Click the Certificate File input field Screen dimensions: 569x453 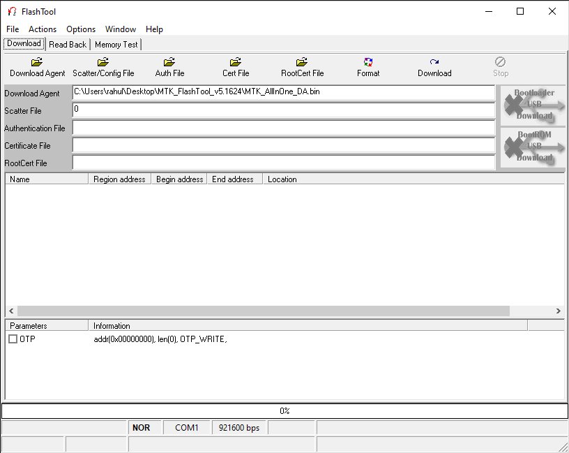tap(284, 145)
